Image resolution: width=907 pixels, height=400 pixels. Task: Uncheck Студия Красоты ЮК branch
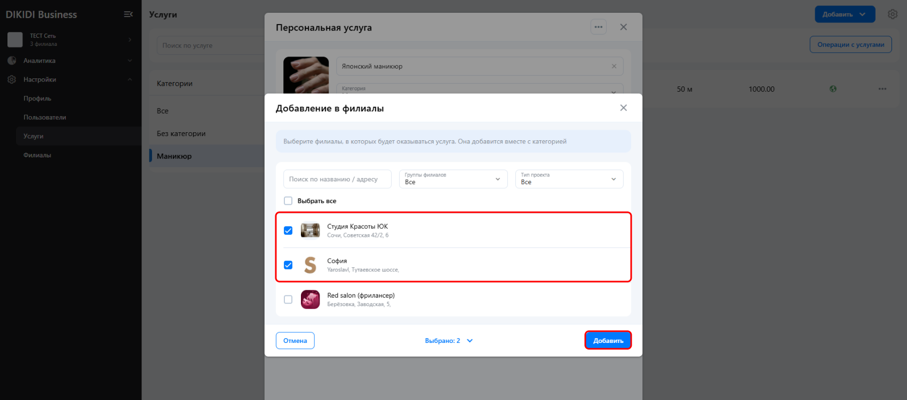(288, 230)
